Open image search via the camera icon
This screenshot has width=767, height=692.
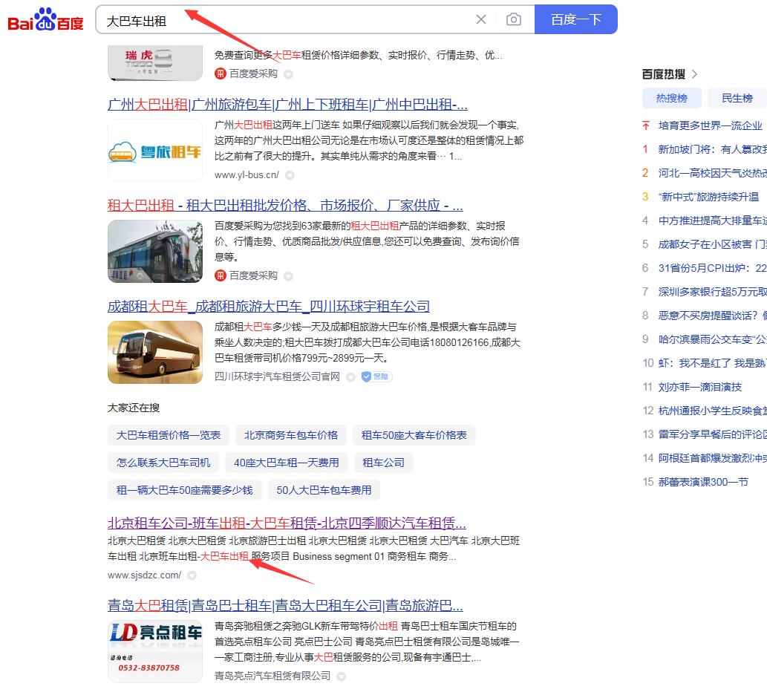[x=514, y=19]
